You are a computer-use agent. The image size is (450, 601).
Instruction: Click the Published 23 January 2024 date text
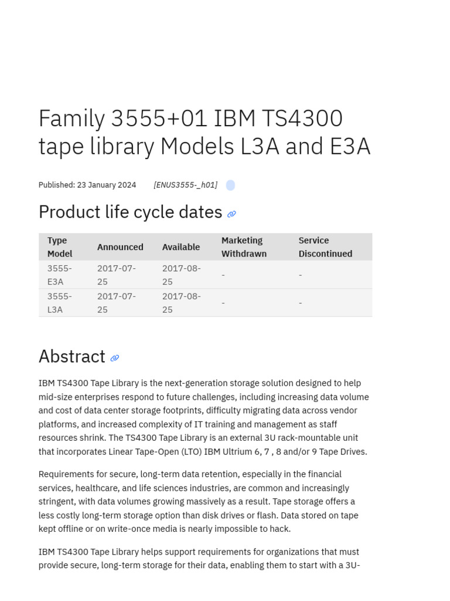tap(87, 185)
